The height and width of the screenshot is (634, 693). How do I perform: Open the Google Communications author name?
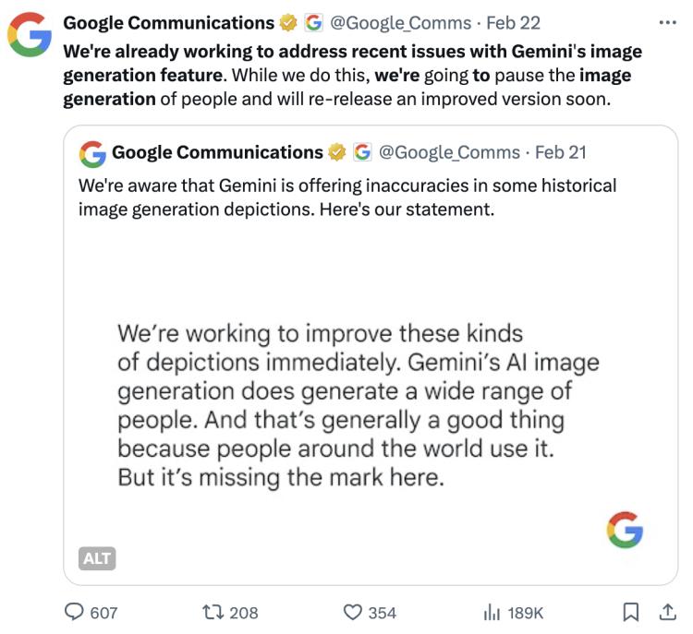tap(168, 23)
